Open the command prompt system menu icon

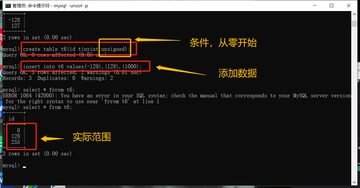point(8,6)
